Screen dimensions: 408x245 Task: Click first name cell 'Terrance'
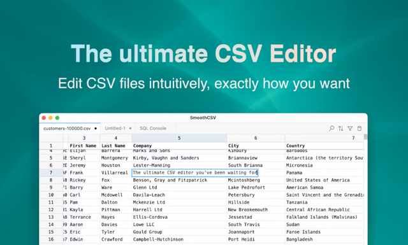click(x=84, y=217)
